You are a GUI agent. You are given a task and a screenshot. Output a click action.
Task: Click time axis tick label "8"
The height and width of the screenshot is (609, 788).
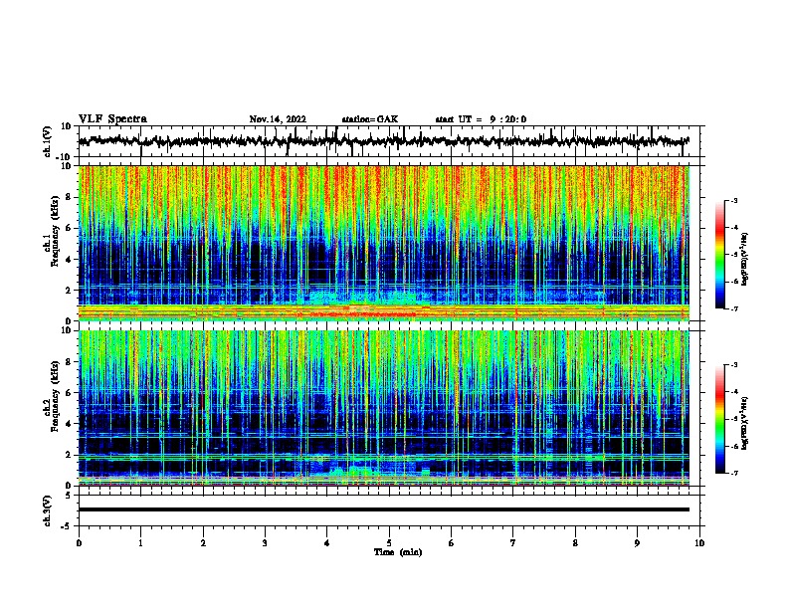pyautogui.click(x=575, y=543)
